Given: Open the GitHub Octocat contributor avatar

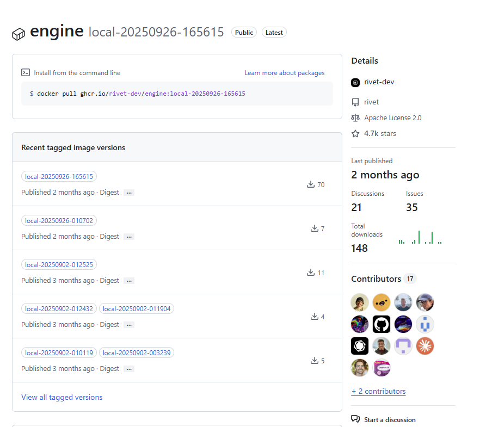Looking at the screenshot, I should pos(381,324).
